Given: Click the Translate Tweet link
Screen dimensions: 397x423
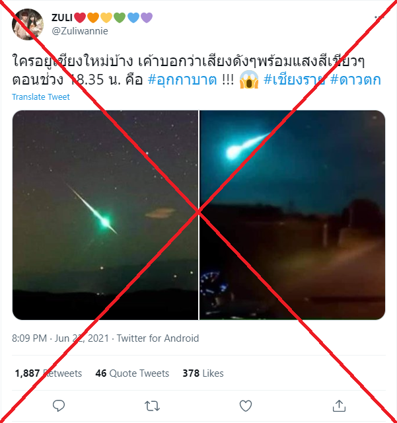Looking at the screenshot, I should (x=41, y=97).
